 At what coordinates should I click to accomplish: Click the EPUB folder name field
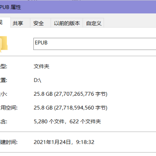point(95,44)
